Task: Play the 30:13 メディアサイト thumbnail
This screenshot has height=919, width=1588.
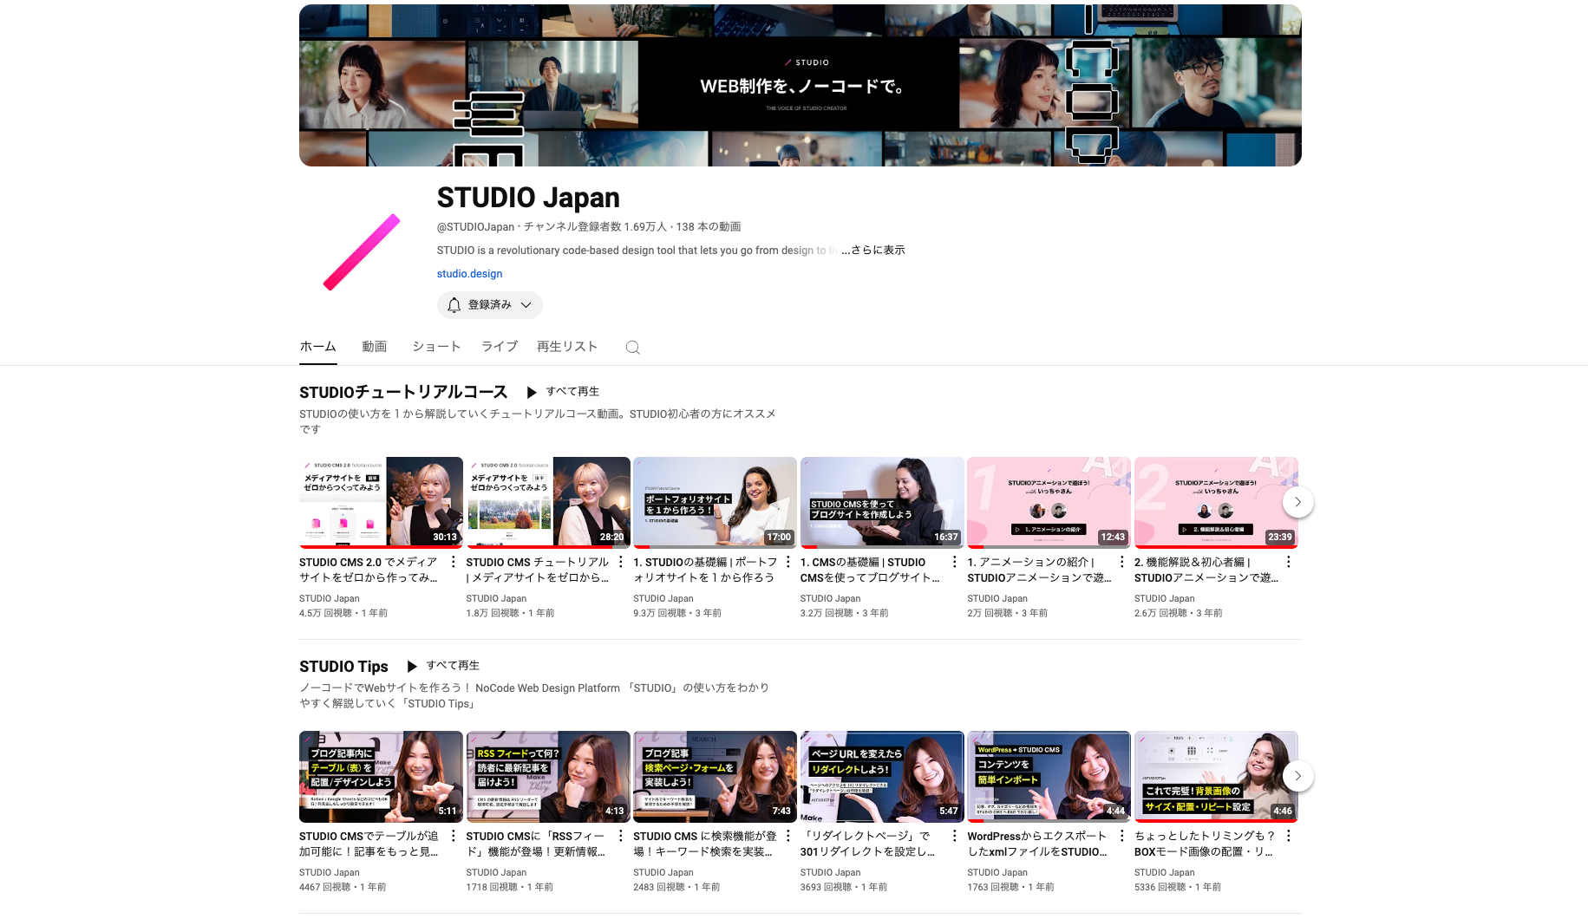Action: (381, 503)
